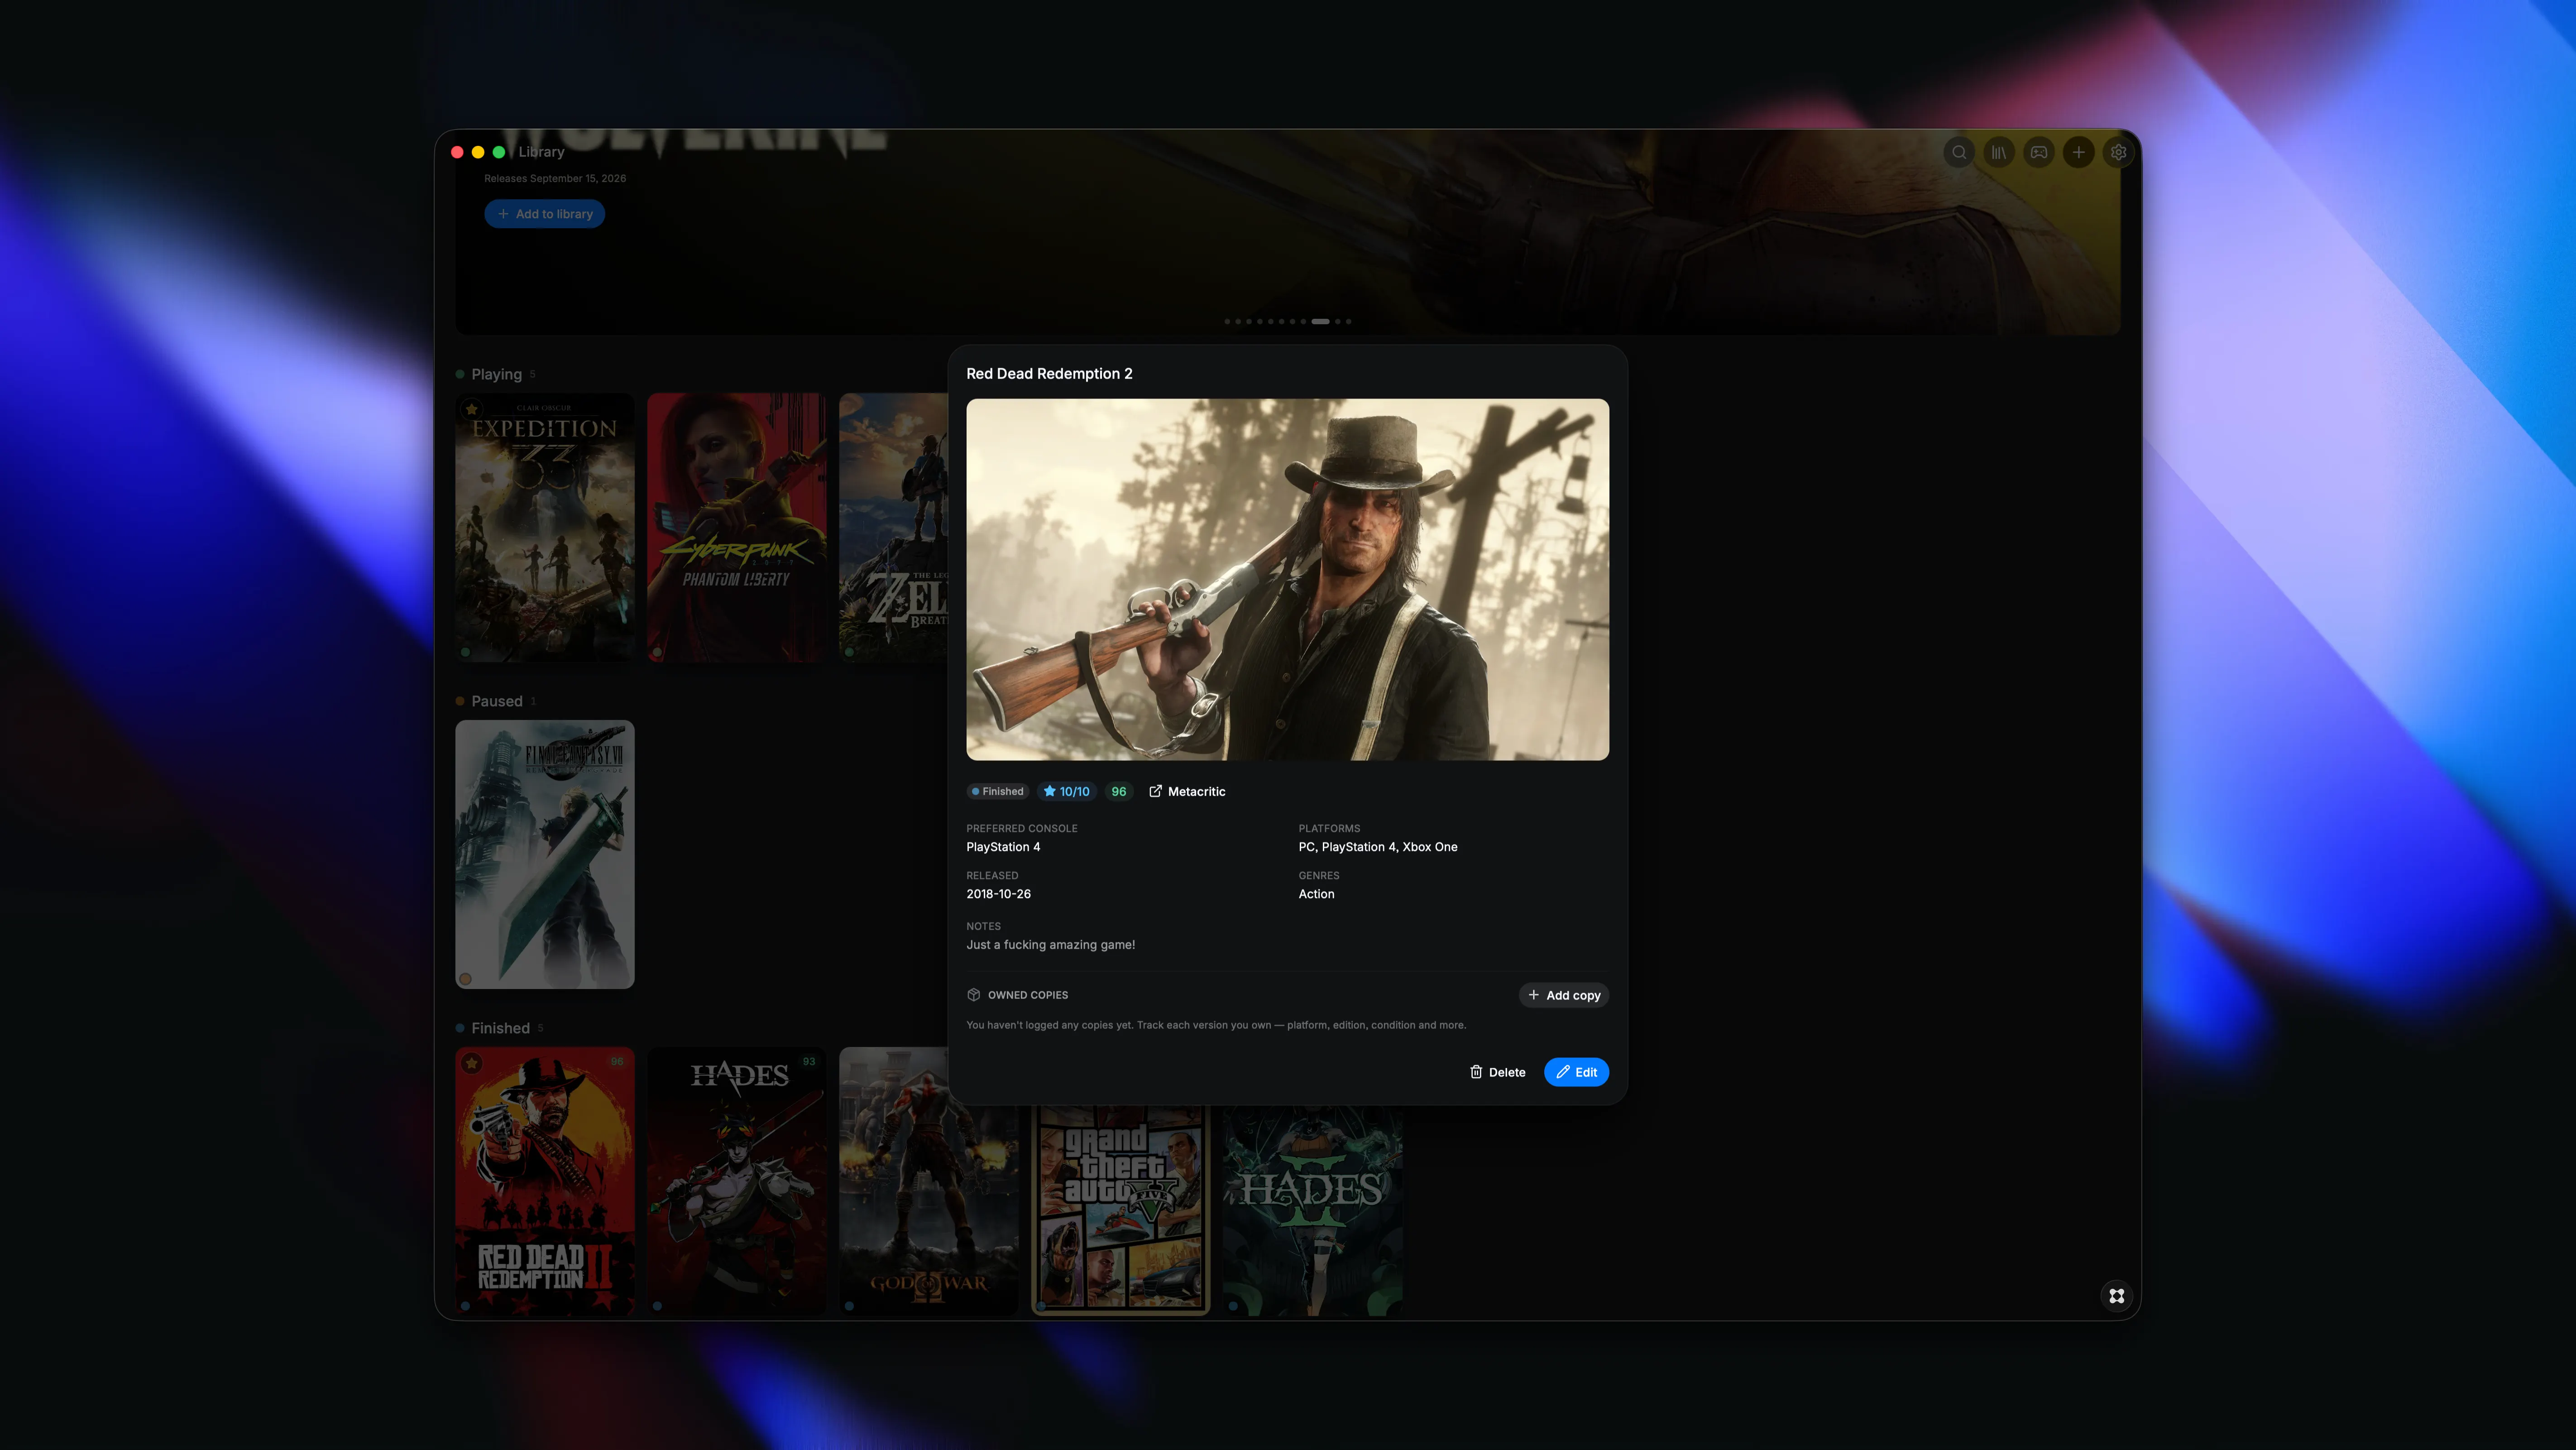Open the Zelda Breath of the Wild cover
The width and height of the screenshot is (2576, 1450).
click(894, 528)
